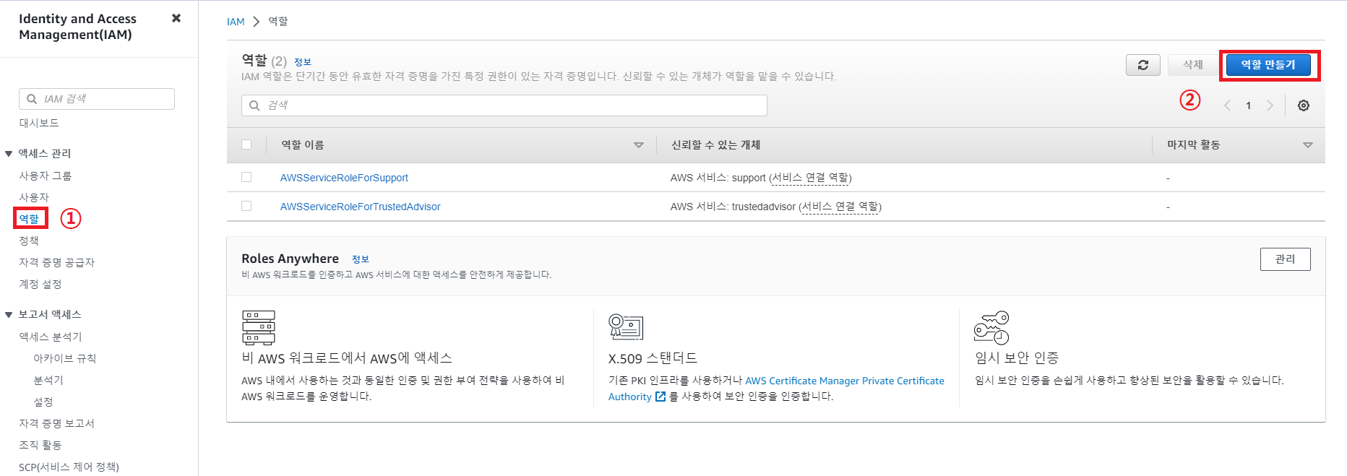The image size is (1347, 476).
Task: Click the temporary credentials key icon
Action: click(x=991, y=328)
